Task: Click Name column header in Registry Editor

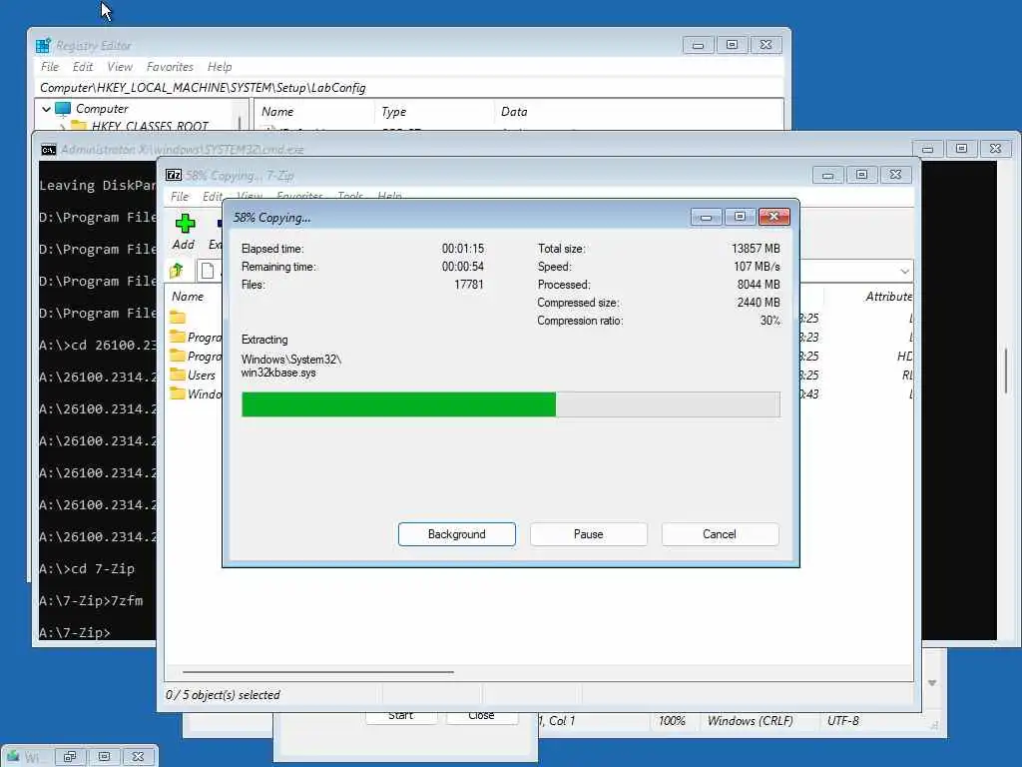Action: coord(277,112)
